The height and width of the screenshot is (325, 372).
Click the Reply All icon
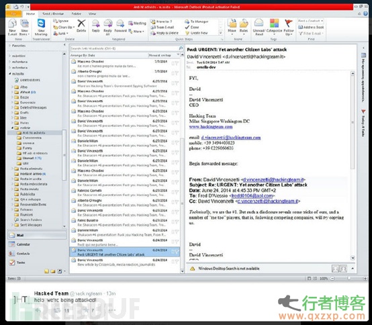click(107, 27)
